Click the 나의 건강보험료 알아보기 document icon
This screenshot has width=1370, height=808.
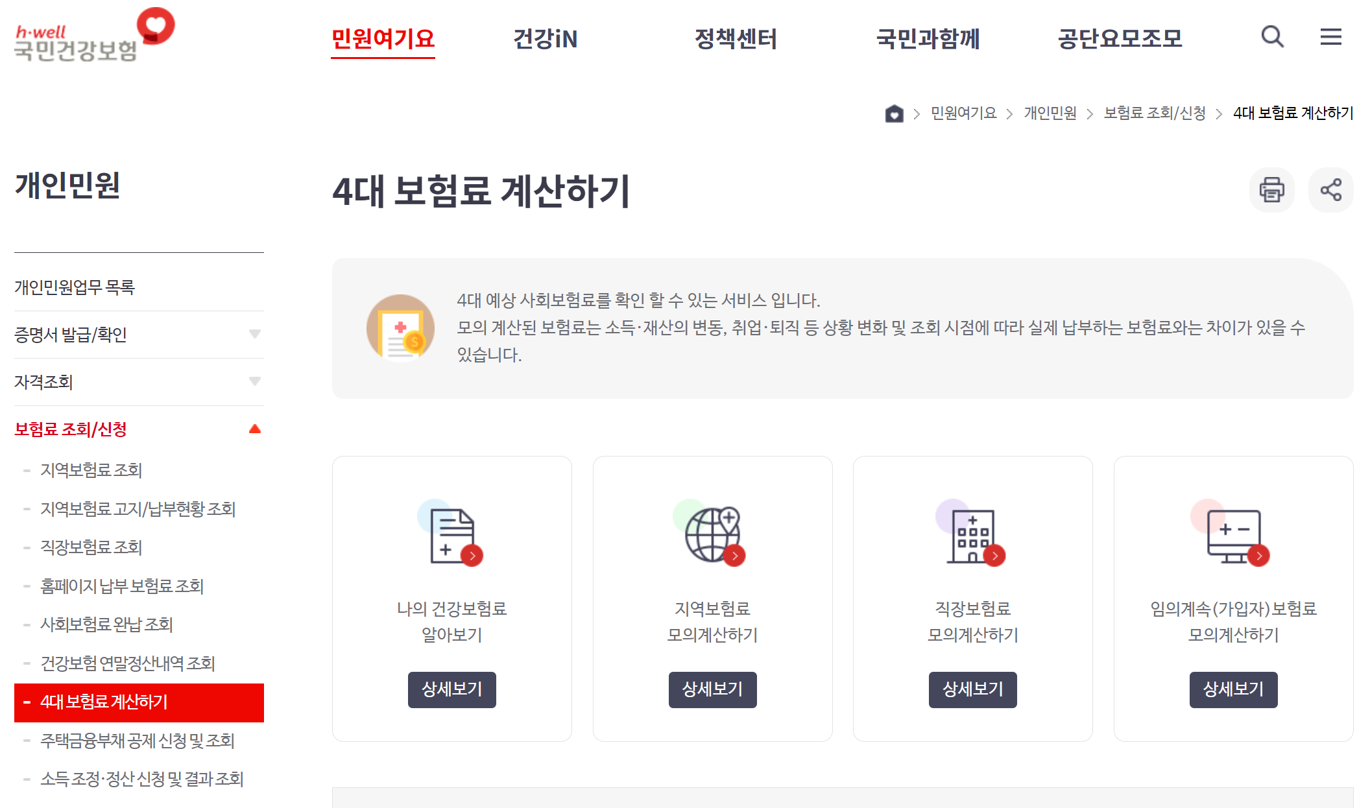pos(452,536)
